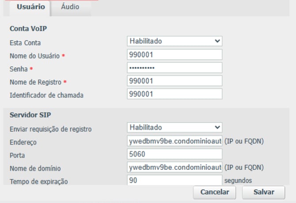
Task: Select the Identificador de chamada field
Action: click(175, 94)
